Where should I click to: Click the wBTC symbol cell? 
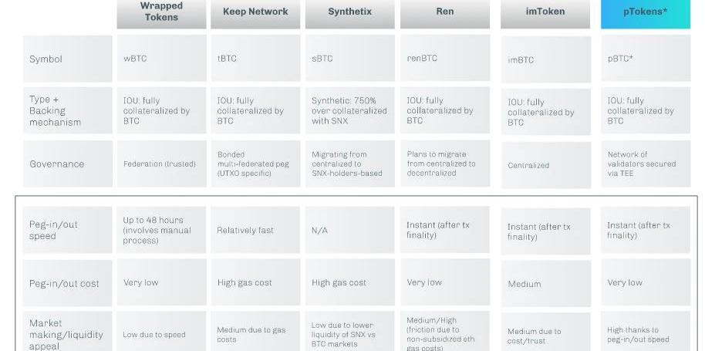(x=161, y=59)
